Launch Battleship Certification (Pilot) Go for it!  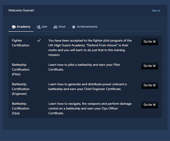(x=150, y=66)
